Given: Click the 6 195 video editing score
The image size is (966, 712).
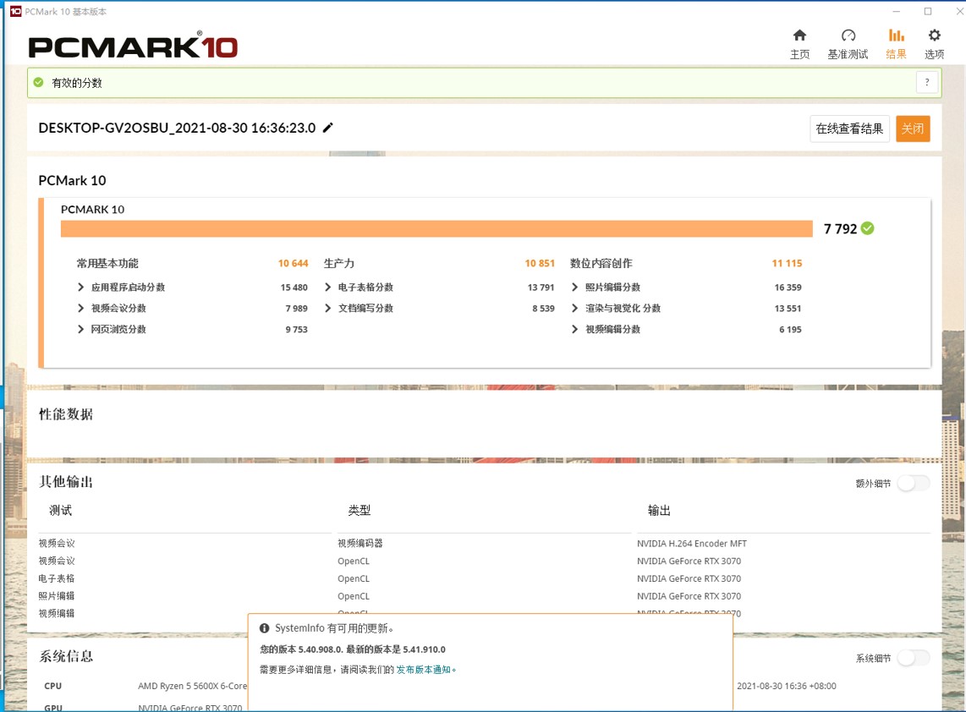Looking at the screenshot, I should tap(790, 330).
